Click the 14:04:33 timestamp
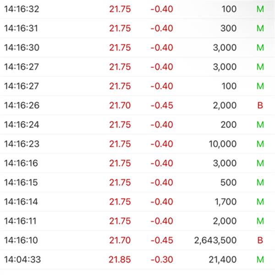 [x=22, y=259]
